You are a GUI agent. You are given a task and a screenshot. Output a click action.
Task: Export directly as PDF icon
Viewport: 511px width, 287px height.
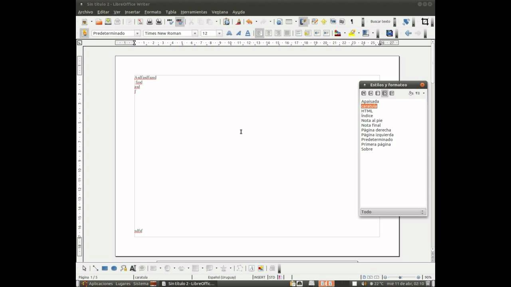141,22
